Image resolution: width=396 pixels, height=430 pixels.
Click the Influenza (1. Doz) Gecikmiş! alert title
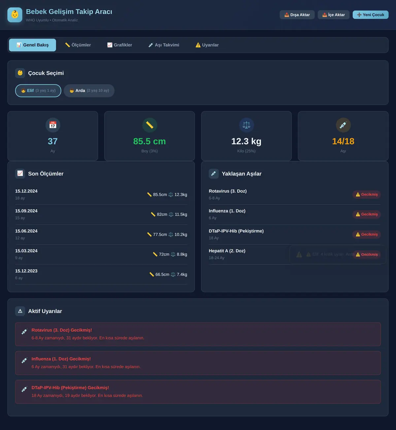point(61,359)
